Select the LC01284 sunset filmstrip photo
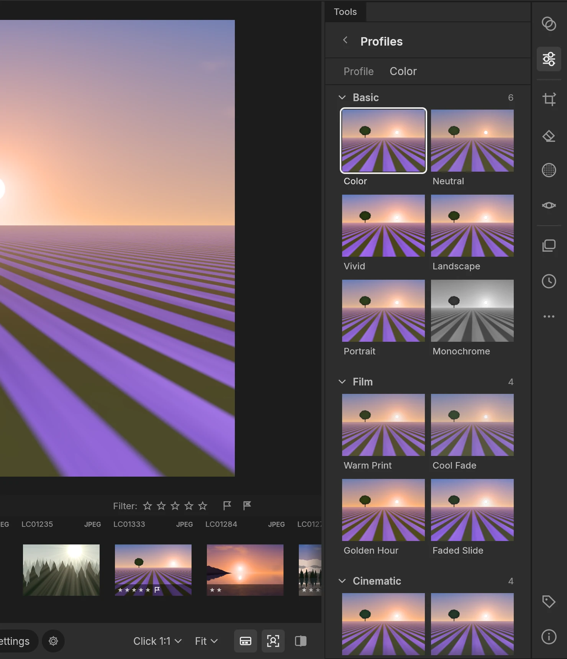Screen dimensions: 567x659 245,570
